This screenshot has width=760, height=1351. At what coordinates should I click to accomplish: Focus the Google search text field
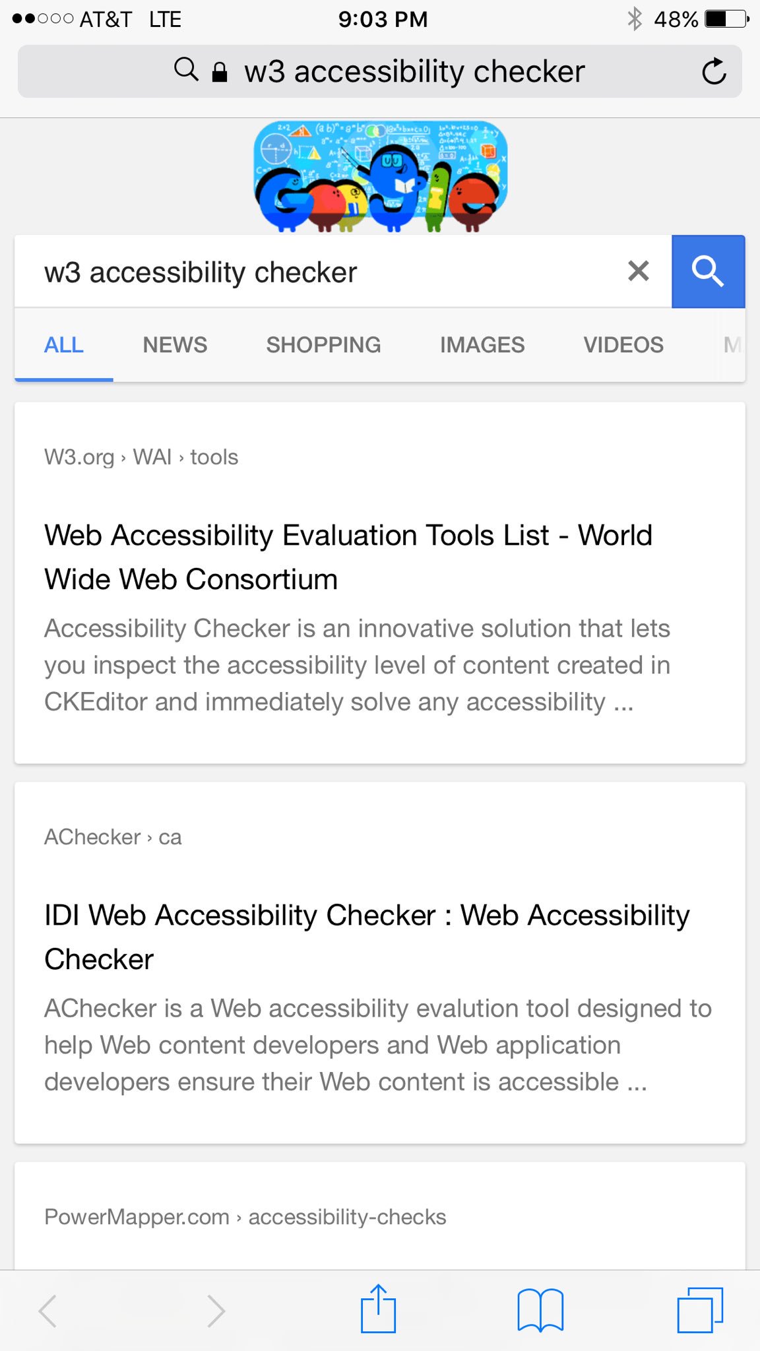point(317,272)
